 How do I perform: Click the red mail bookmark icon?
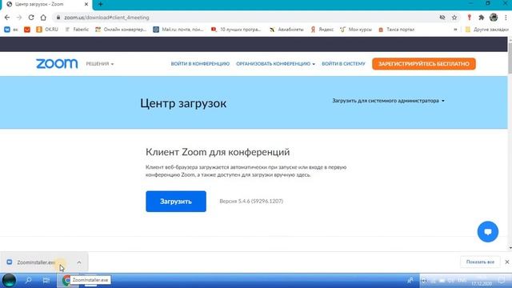27,30
